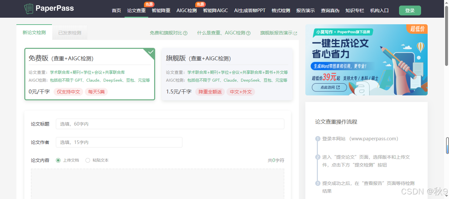Screen dimensions: 449x199
Task: Open 什么是查重、AIGC检测 link
Action: (x=221, y=33)
